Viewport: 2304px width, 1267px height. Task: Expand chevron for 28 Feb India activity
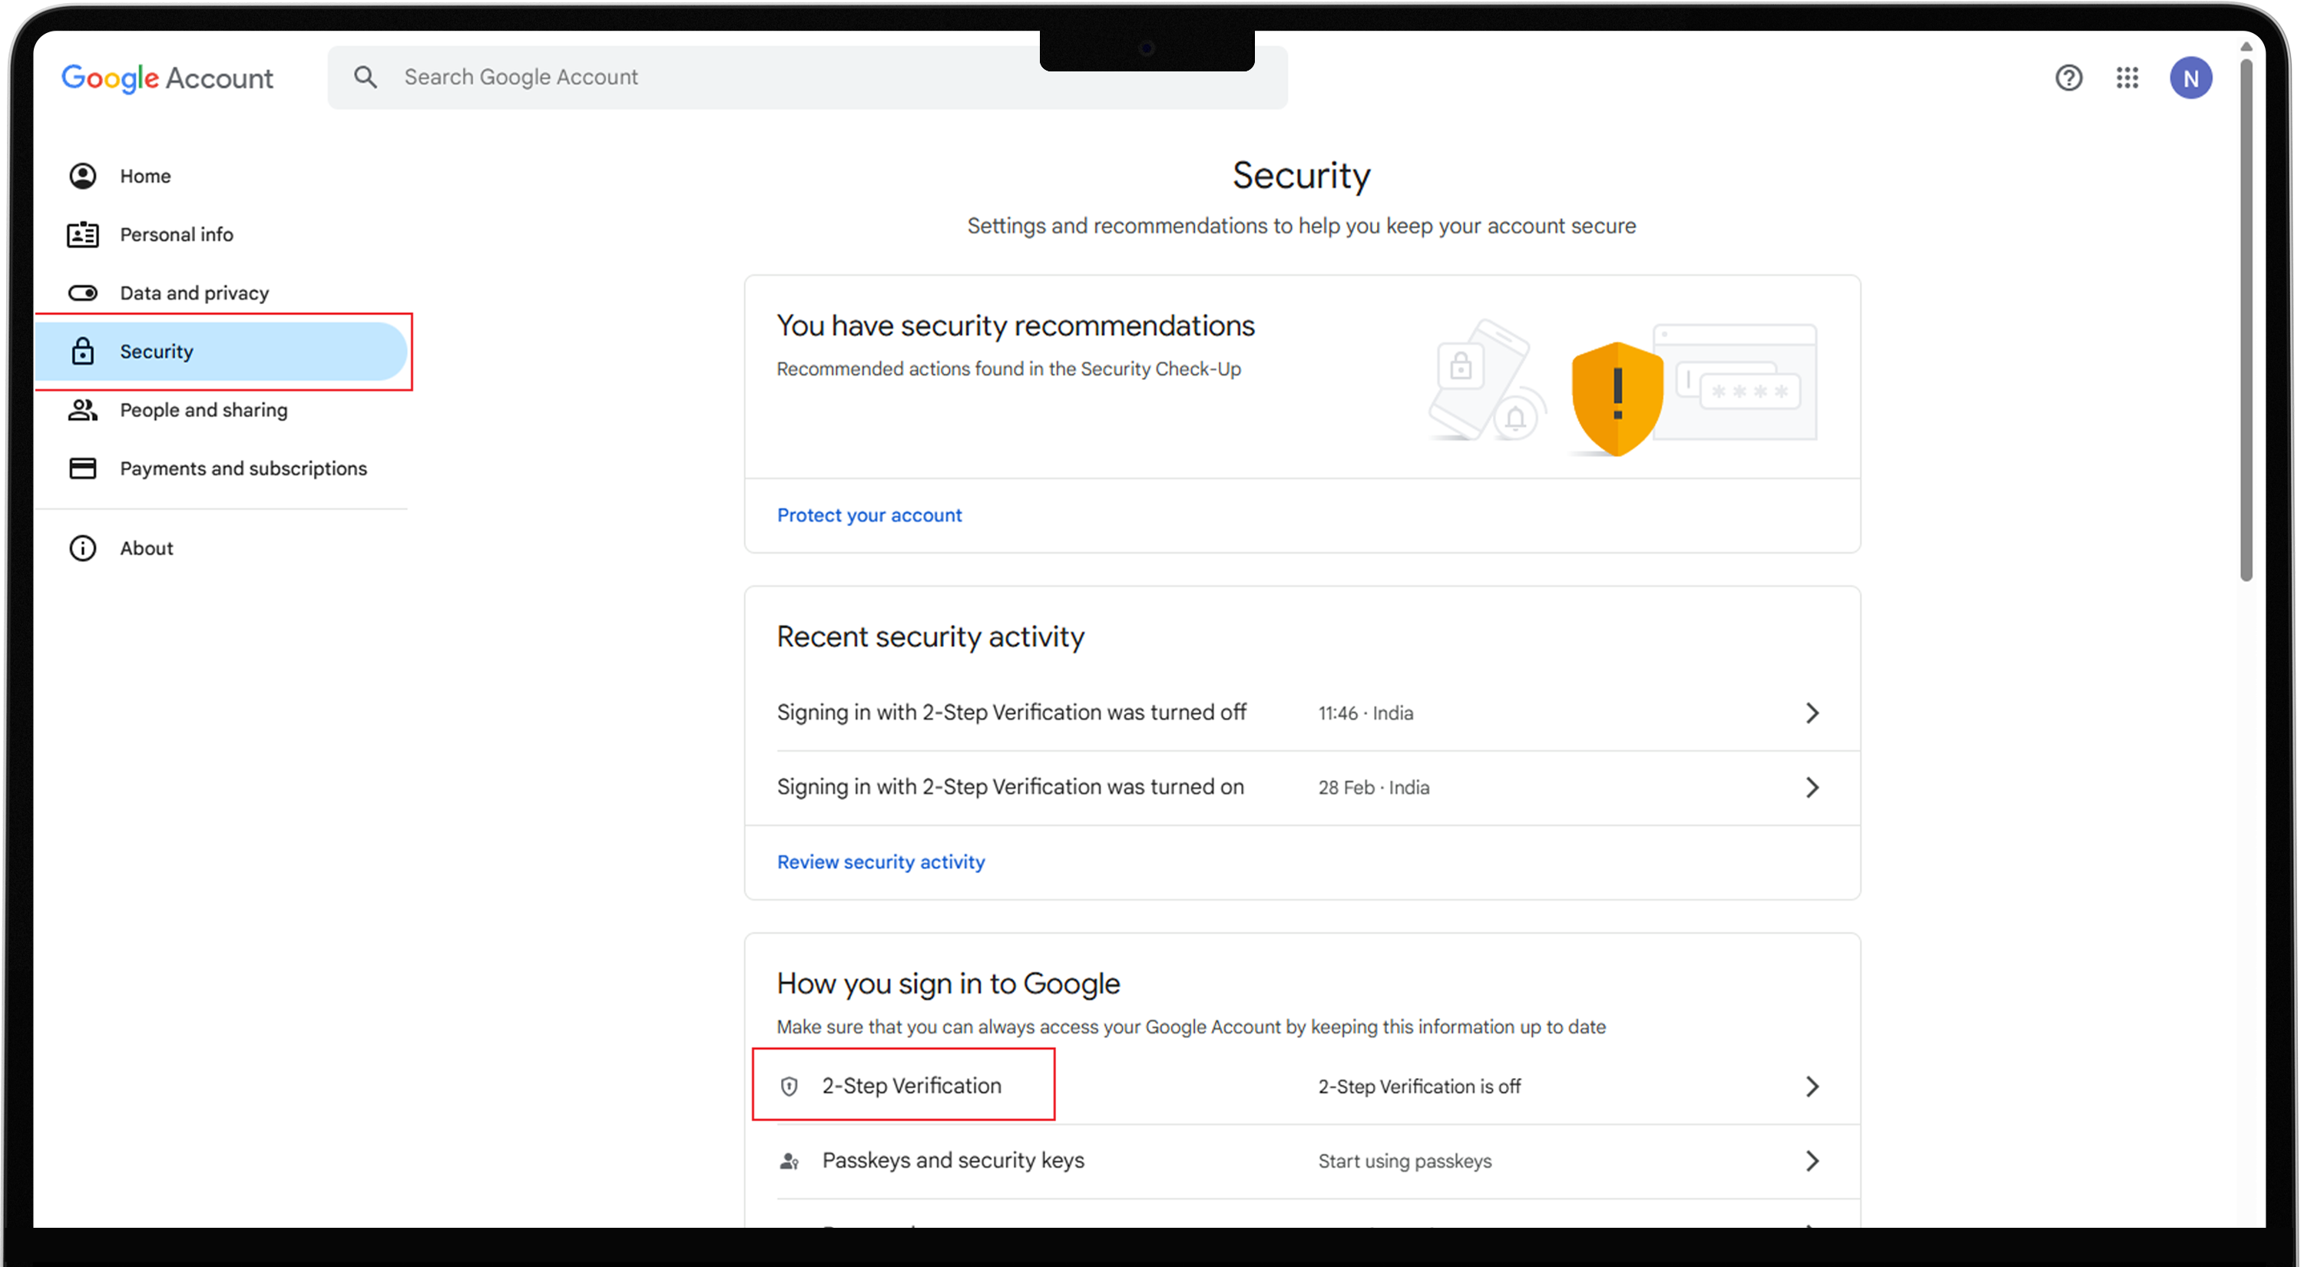pyautogui.click(x=1812, y=787)
